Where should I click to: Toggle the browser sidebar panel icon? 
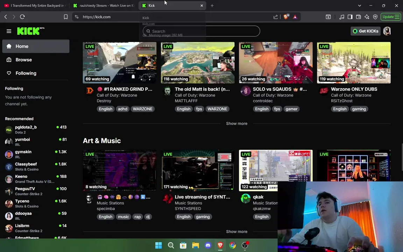tap(350, 17)
